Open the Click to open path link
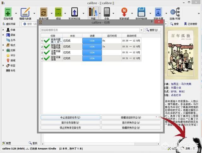 (176, 95)
